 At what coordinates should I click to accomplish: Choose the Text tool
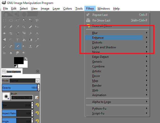[18, 40]
